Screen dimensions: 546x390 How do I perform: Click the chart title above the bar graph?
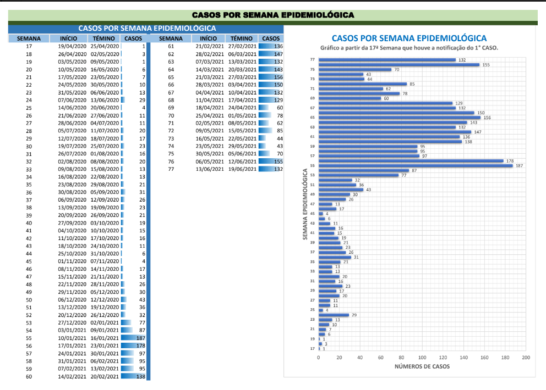click(409, 38)
